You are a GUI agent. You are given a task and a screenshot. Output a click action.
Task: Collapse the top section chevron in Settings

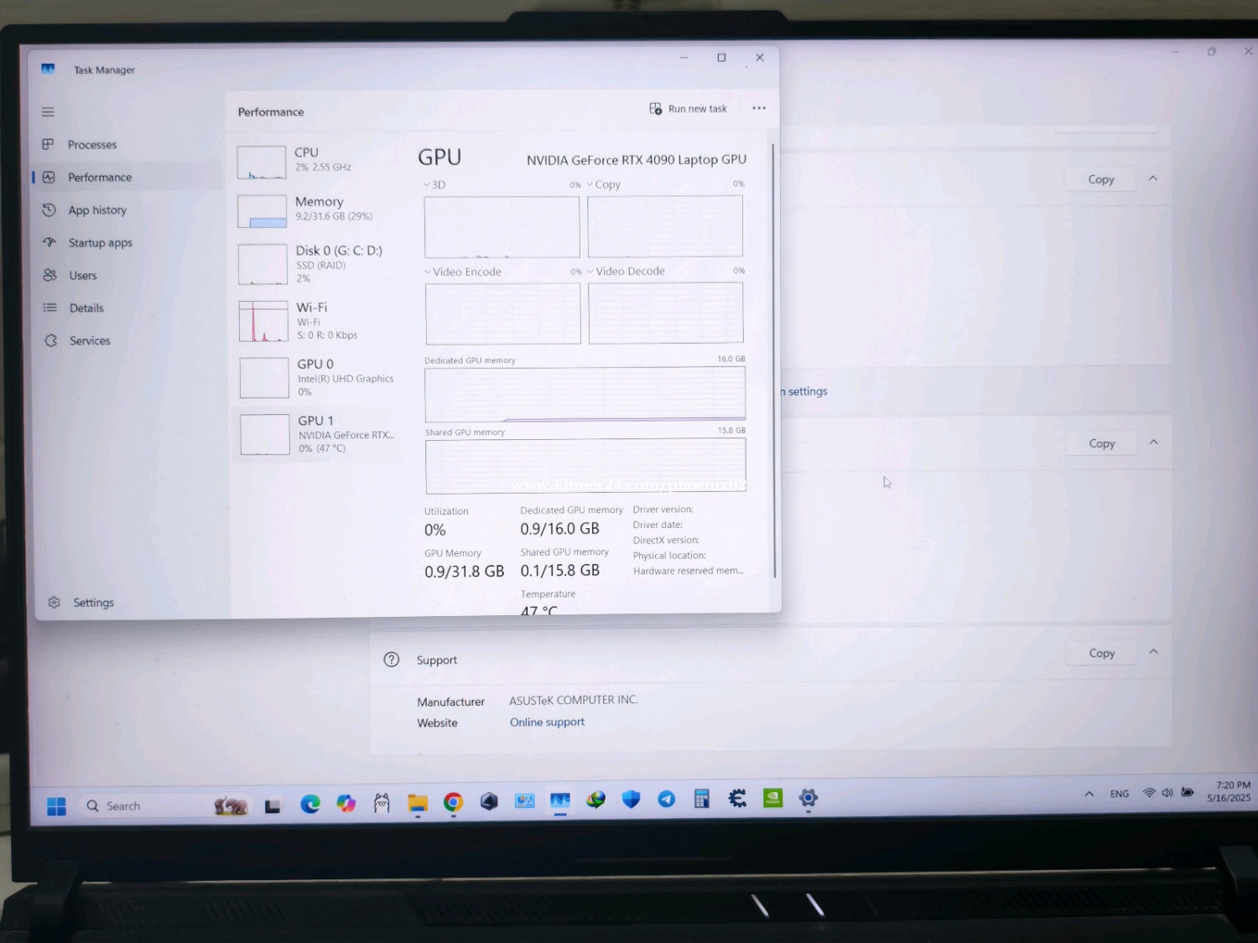(x=1153, y=179)
